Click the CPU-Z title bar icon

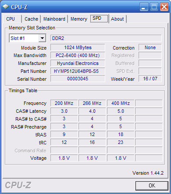(x=6, y=7)
